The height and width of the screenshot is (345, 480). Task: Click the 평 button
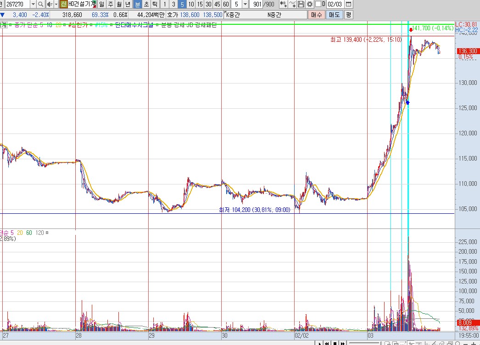pyautogui.click(x=348, y=15)
